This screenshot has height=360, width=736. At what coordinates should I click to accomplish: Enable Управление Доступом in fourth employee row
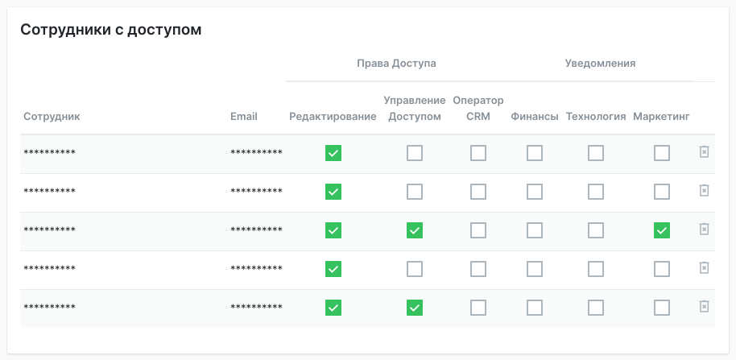tap(415, 269)
